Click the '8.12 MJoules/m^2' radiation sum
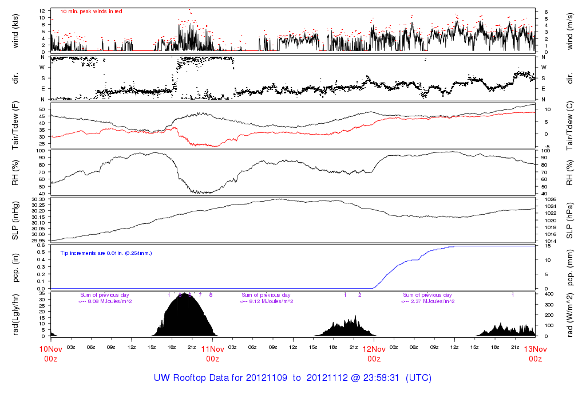This screenshot has height=401, width=586. 271,301
